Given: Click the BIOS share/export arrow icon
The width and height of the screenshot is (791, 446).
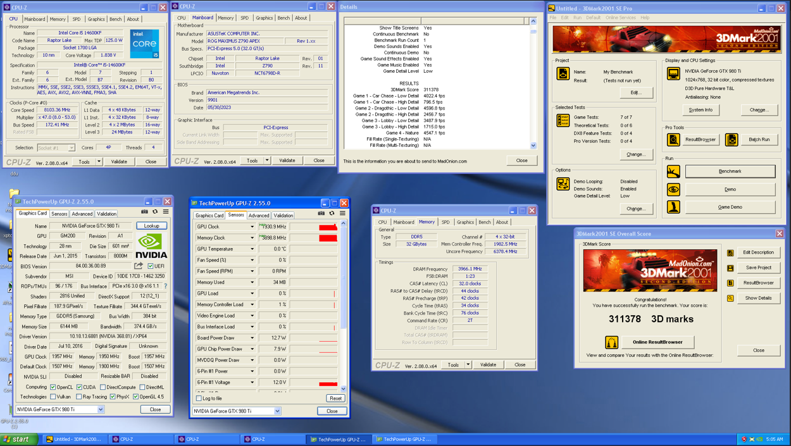Looking at the screenshot, I should [x=139, y=266].
